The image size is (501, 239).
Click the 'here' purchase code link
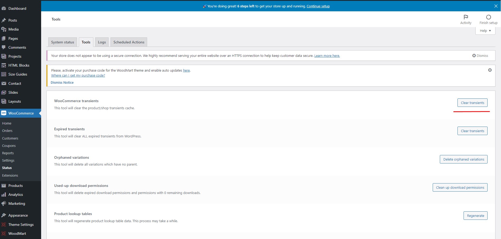click(x=186, y=70)
